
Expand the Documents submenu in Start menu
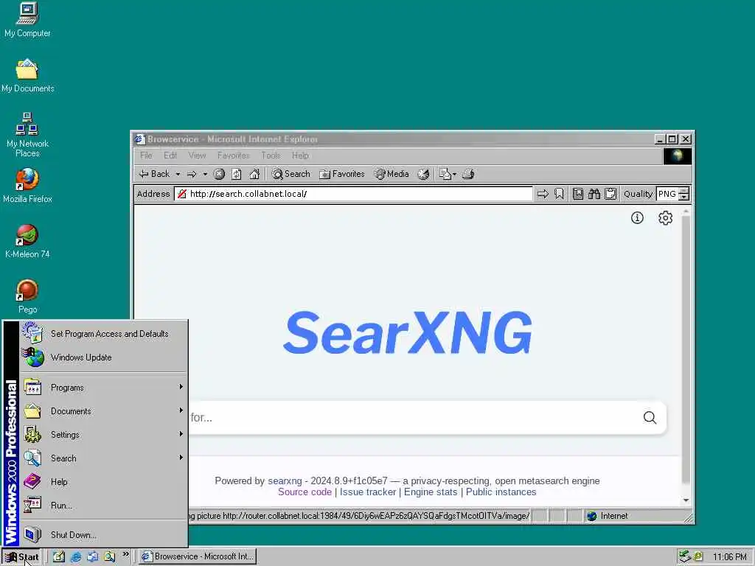click(104, 411)
